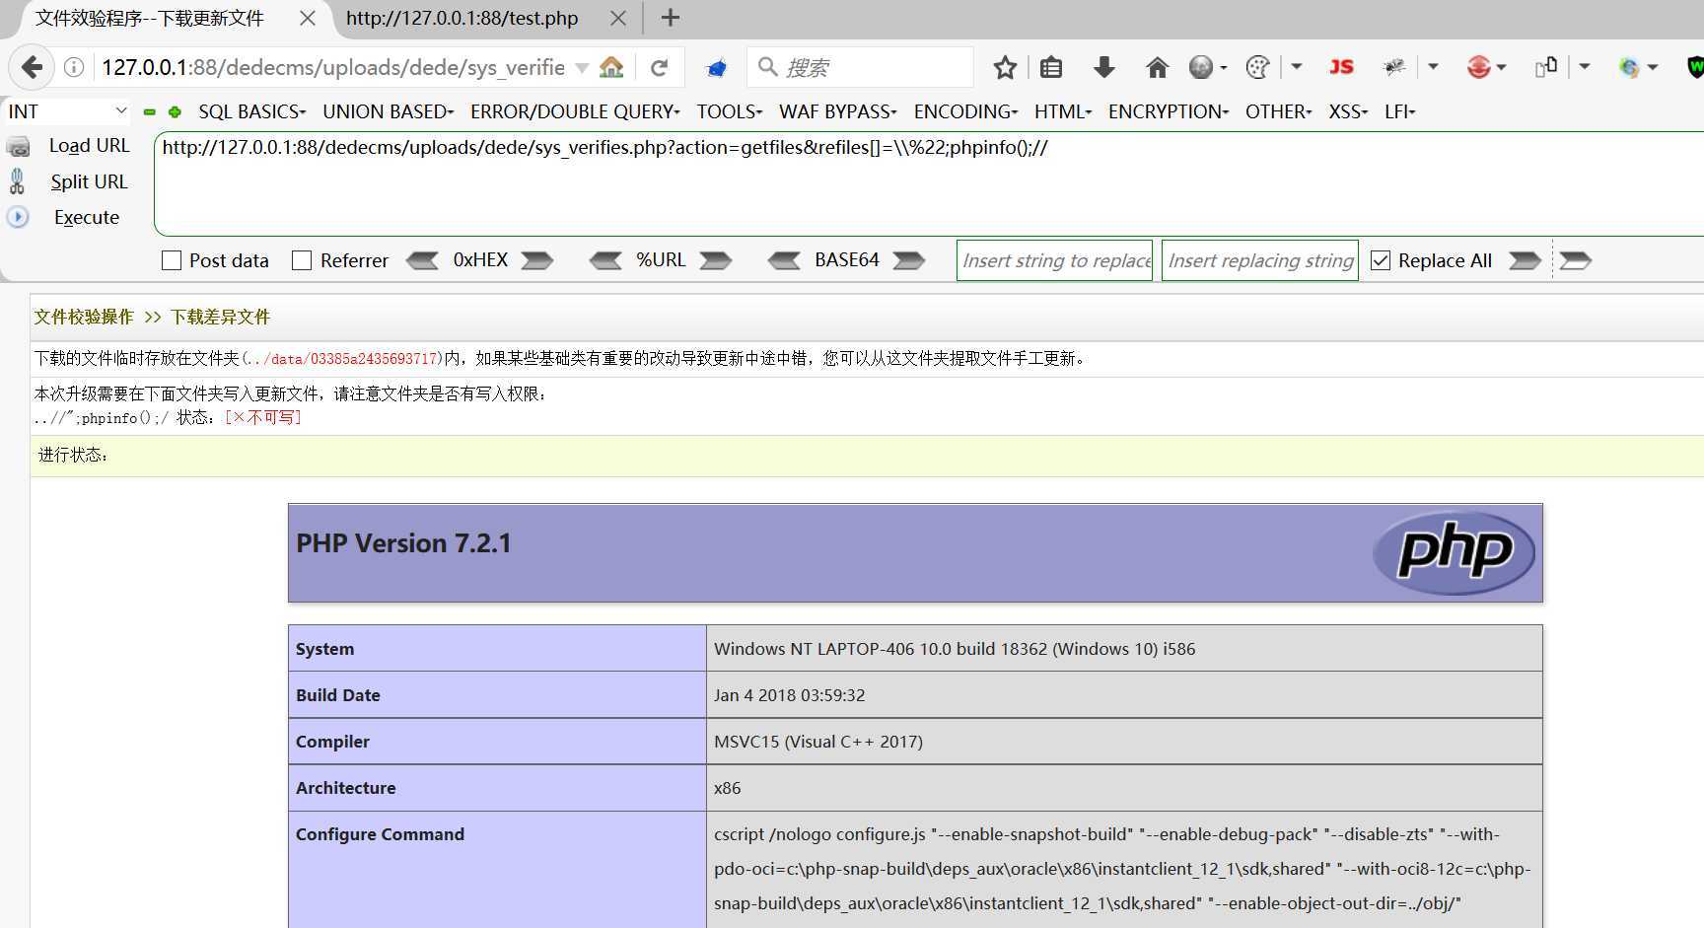Go back with the browser back arrow
1704x928 pixels.
click(32, 67)
